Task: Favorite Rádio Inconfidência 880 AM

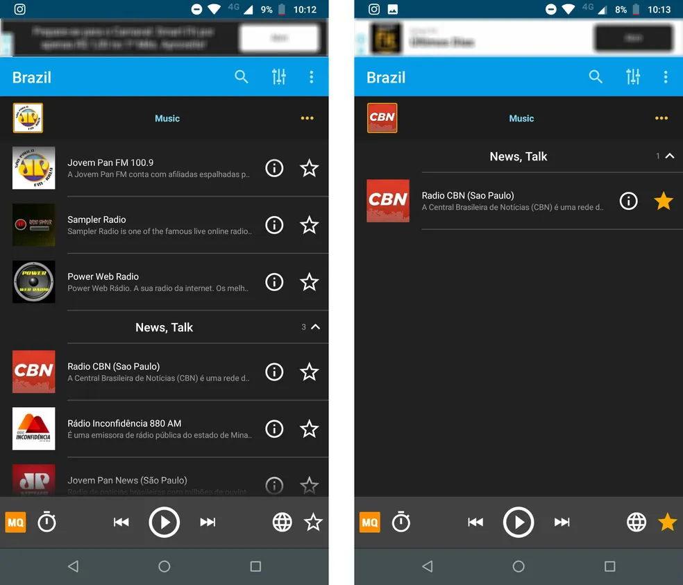Action: pos(310,429)
